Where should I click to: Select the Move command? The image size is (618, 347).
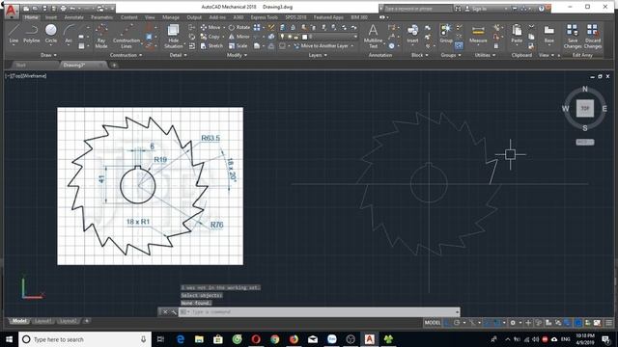point(211,27)
